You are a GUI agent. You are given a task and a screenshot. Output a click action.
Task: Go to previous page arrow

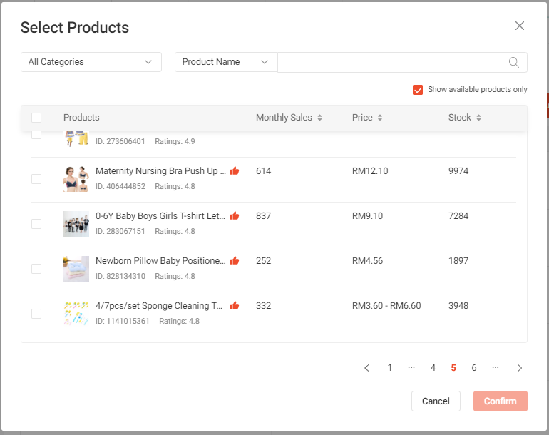(x=367, y=368)
